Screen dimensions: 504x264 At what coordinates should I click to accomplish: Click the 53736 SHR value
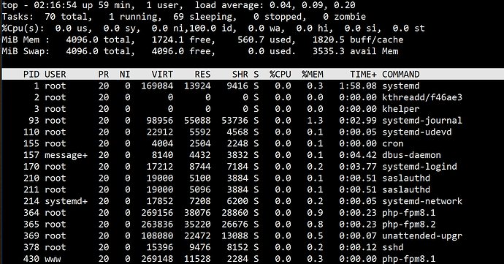234,121
